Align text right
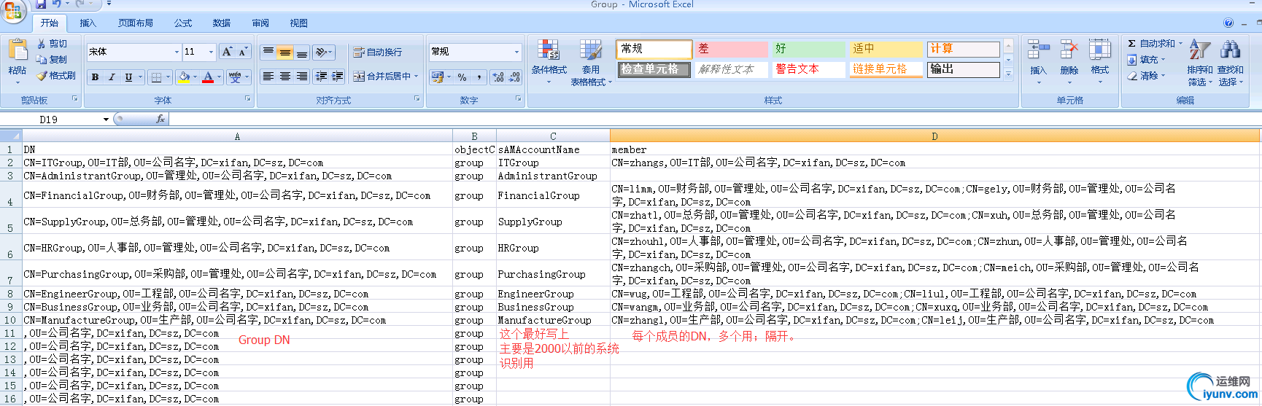The width and height of the screenshot is (1262, 406). tap(302, 77)
